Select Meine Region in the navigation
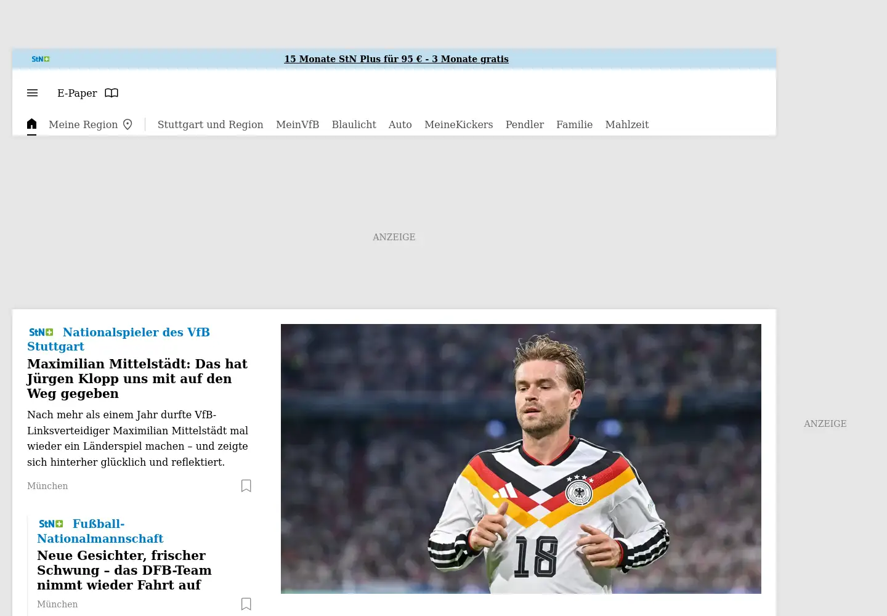The image size is (887, 616). click(83, 124)
